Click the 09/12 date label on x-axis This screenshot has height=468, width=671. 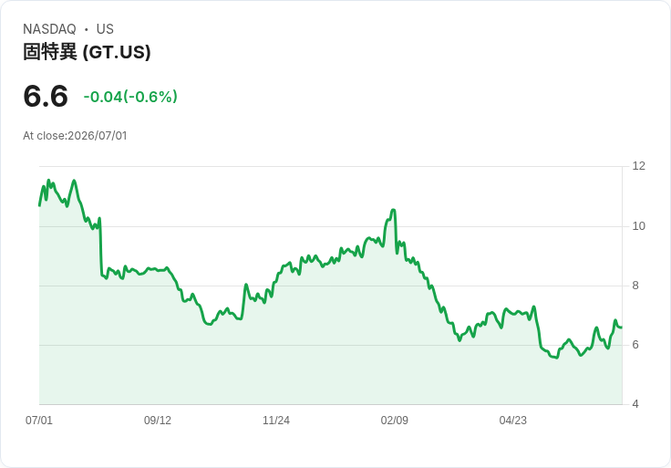coord(158,421)
